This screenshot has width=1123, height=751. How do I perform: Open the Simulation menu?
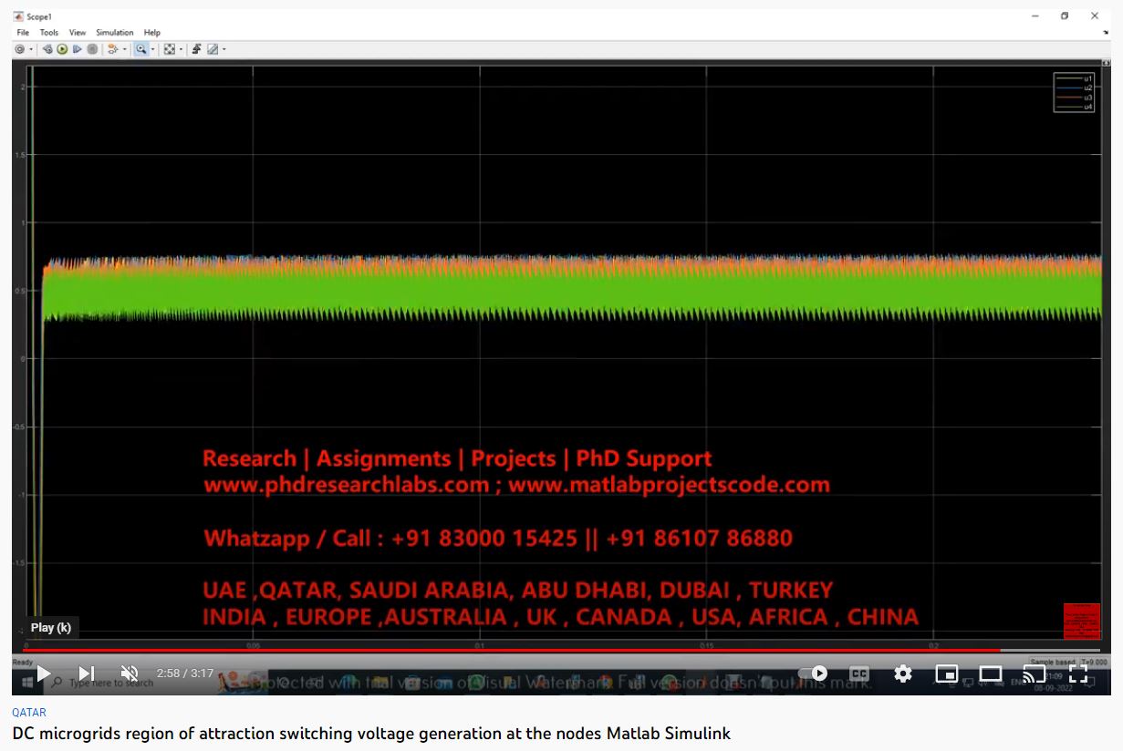[115, 33]
